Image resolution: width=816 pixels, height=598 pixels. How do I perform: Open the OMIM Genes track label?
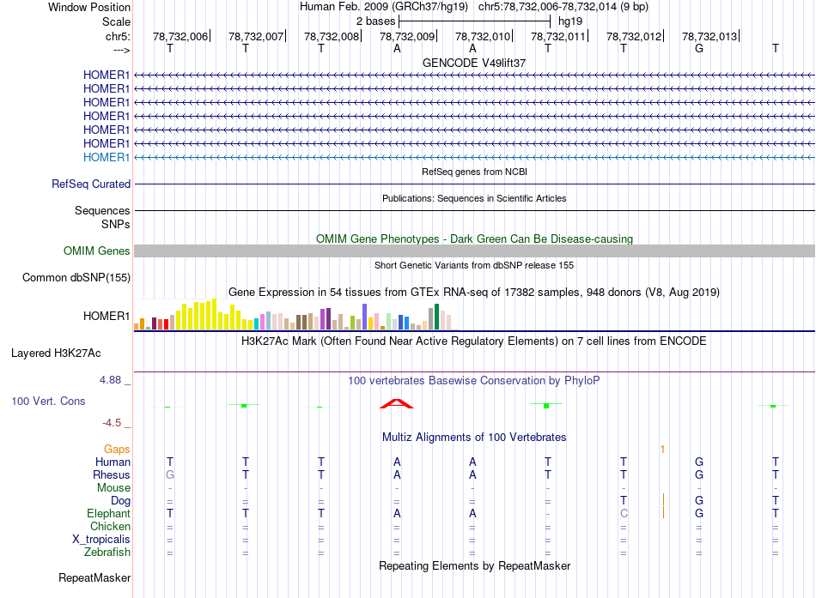point(97,251)
